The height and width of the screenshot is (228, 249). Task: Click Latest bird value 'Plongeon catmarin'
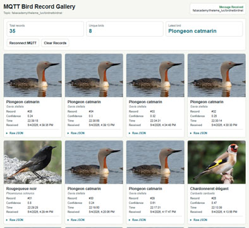[192, 31]
